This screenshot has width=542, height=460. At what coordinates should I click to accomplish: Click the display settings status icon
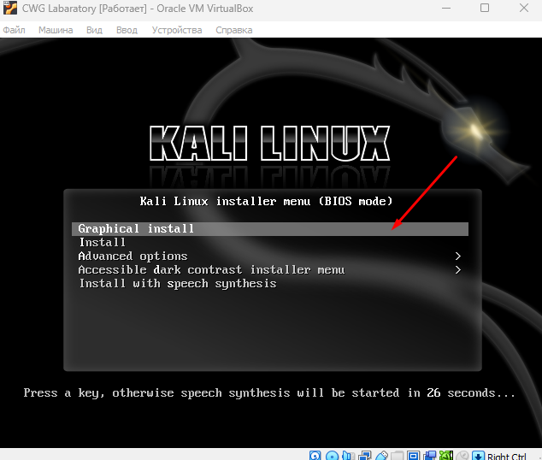coord(413,457)
